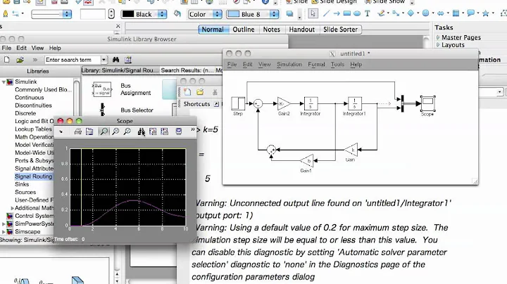Switch to the Handout view tab
The image size is (507, 284).
point(301,30)
